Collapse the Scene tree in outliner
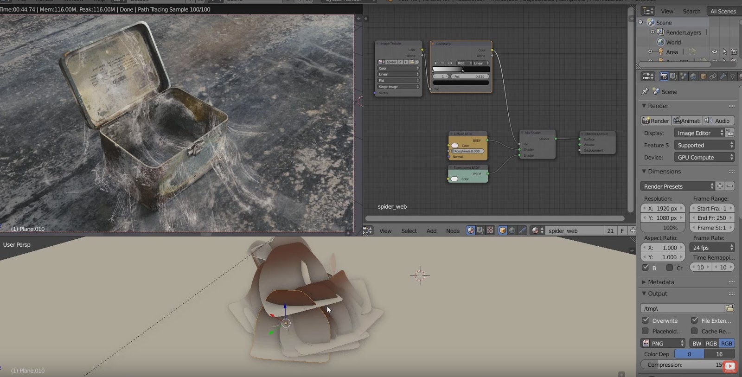Screen dimensions: 742x377 click(640, 22)
